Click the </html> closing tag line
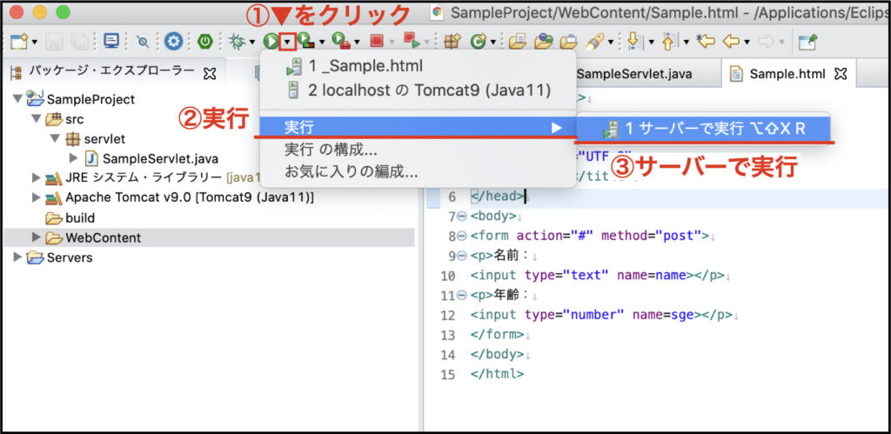This screenshot has height=434, width=891. [497, 374]
